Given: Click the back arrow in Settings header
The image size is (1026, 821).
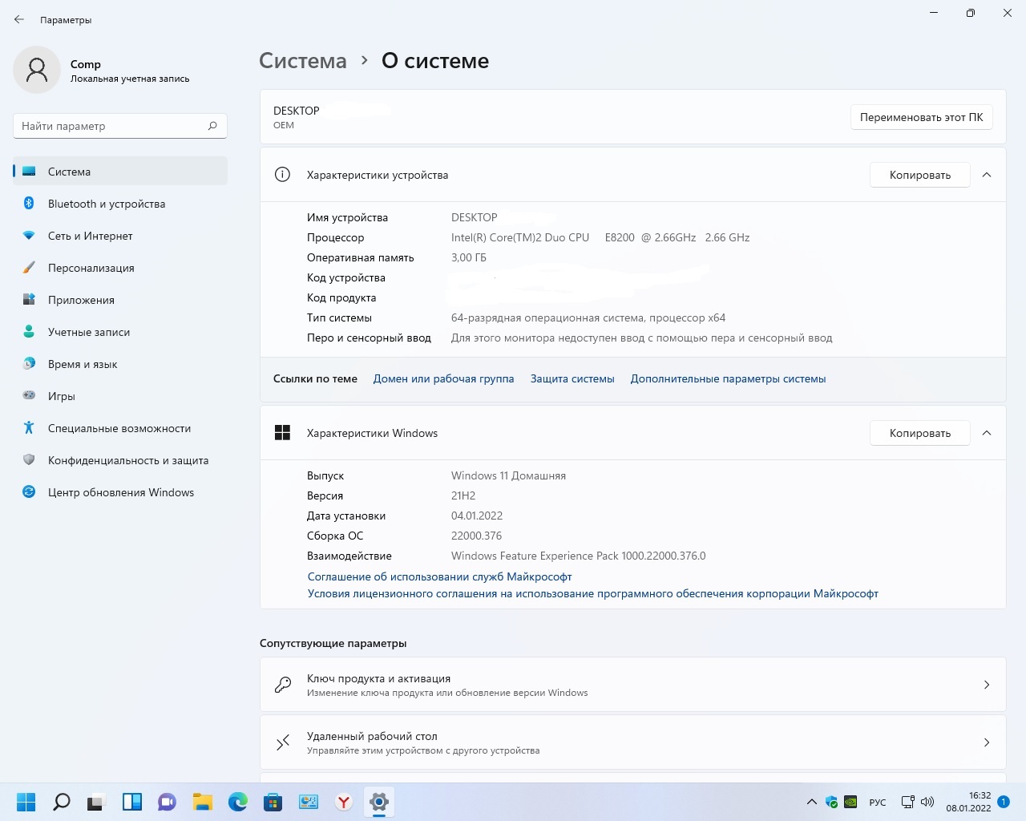Looking at the screenshot, I should pos(19,19).
